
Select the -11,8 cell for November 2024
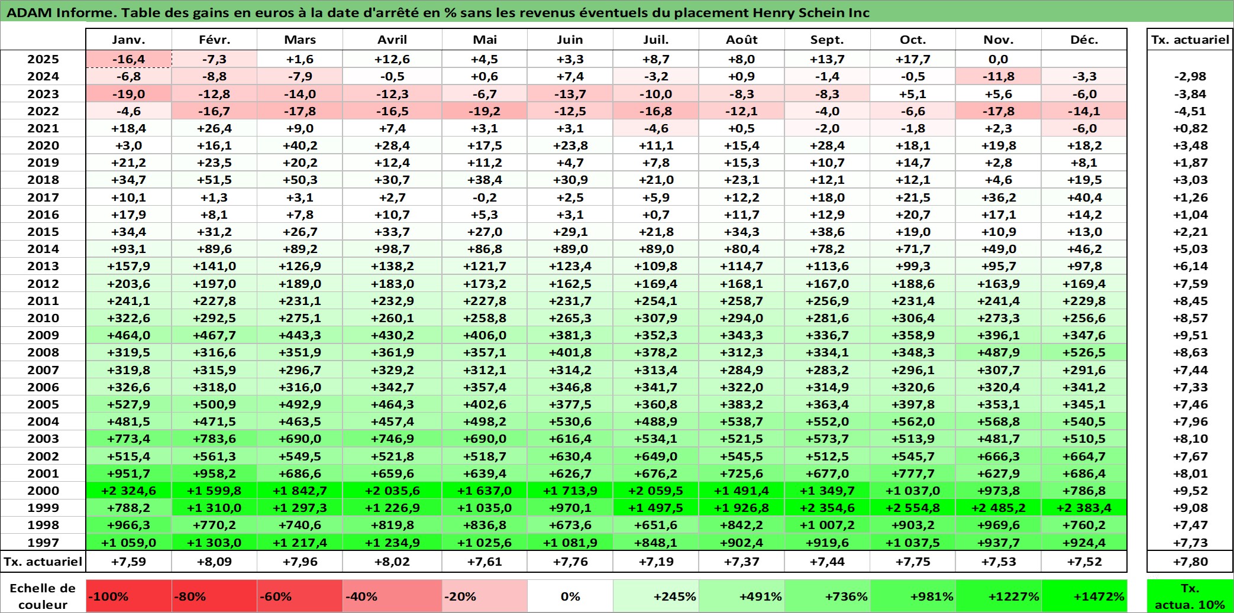point(999,76)
